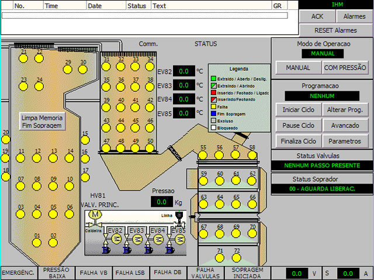Select sootblower indicator 62
374x280 pixels.
click(x=252, y=181)
